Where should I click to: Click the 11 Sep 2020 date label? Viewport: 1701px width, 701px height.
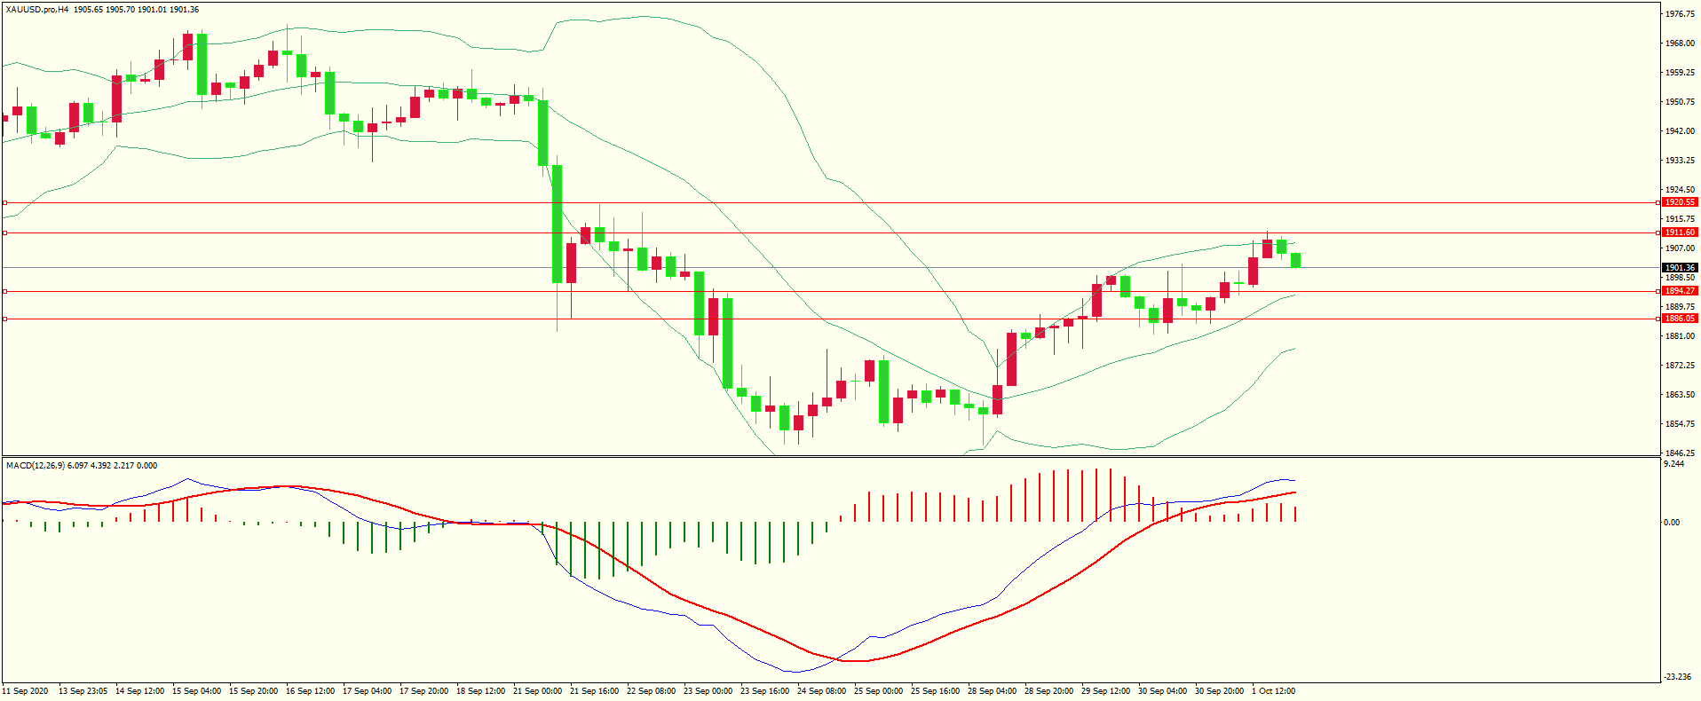[x=26, y=691]
